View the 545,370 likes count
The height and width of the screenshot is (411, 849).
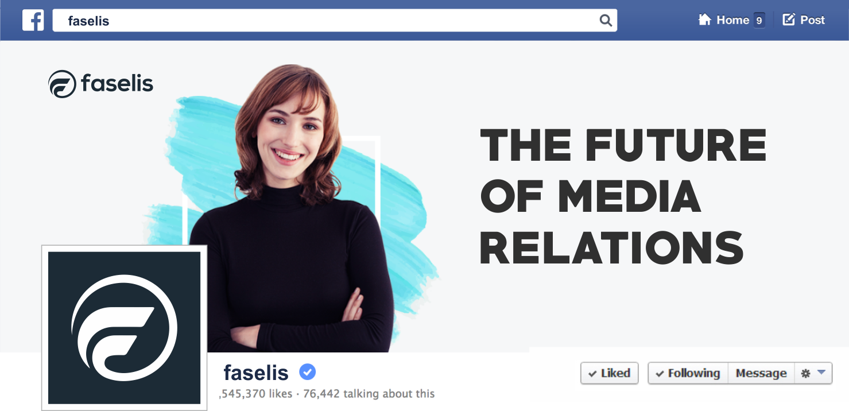click(x=256, y=394)
